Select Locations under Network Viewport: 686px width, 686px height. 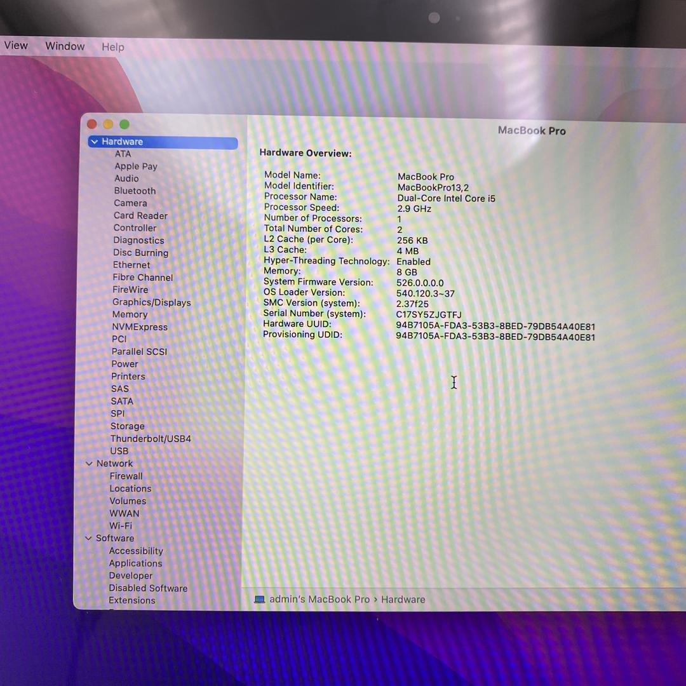click(130, 488)
